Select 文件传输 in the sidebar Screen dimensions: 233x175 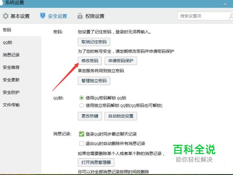[x=20, y=105]
